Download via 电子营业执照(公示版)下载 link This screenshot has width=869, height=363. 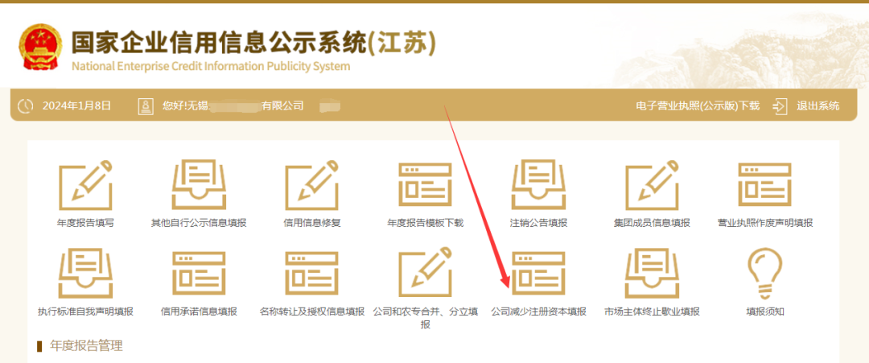(698, 106)
